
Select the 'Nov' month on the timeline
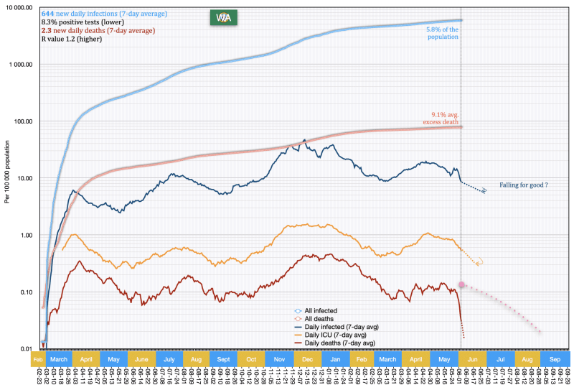coord(279,358)
